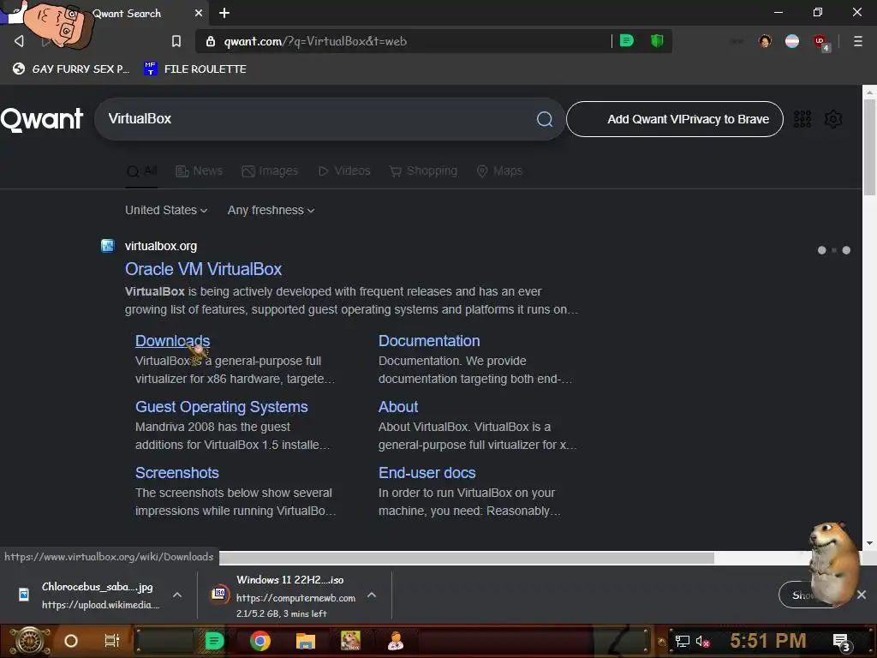
Task: Click the vertical scrollbar down arrow
Action: point(869,542)
